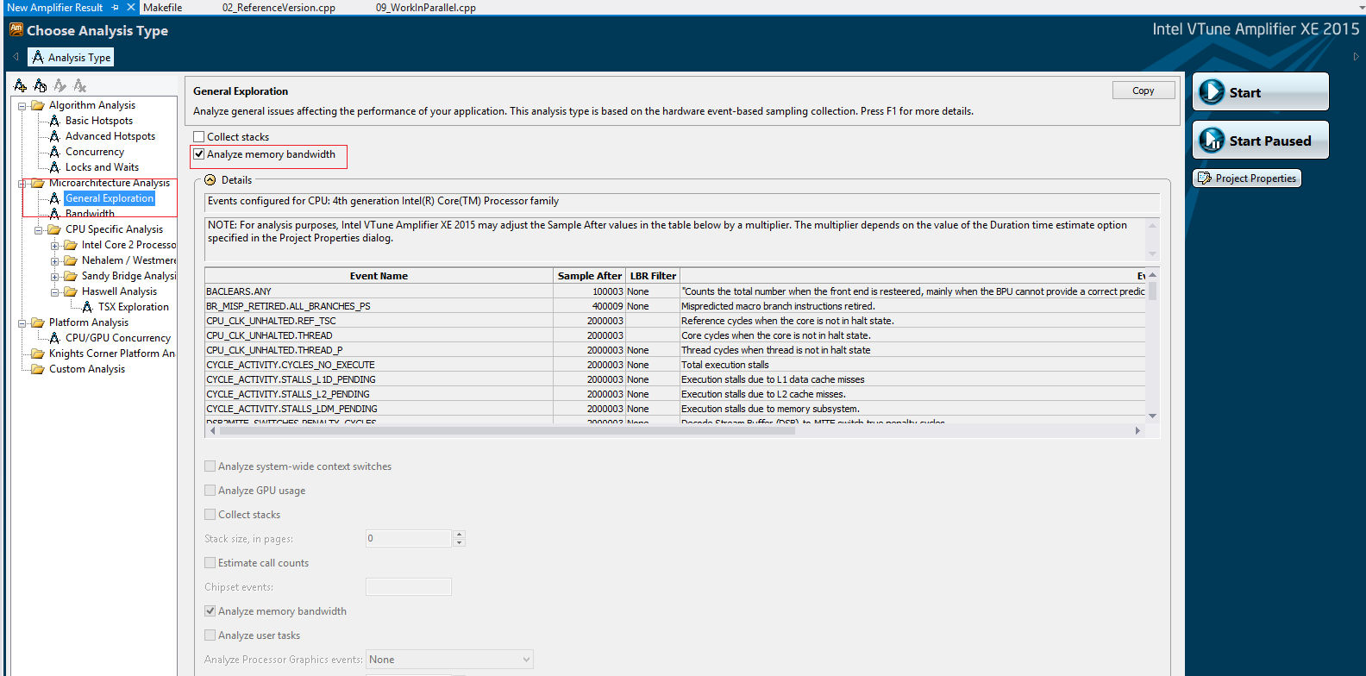Click events table vertical scroll down arrow
1366x676 pixels.
pyautogui.click(x=1152, y=416)
